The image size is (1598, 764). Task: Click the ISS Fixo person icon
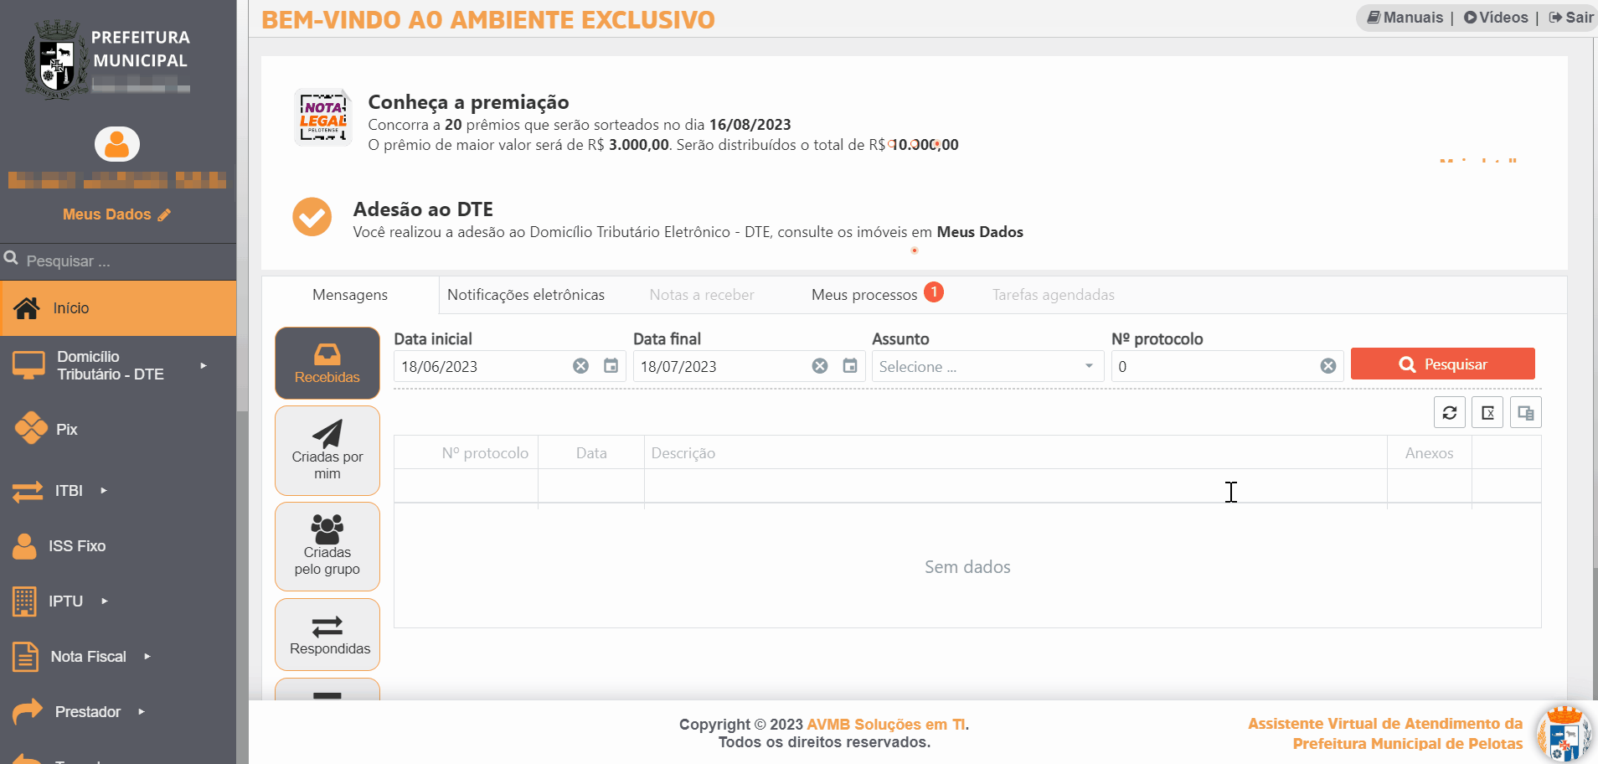[24, 546]
